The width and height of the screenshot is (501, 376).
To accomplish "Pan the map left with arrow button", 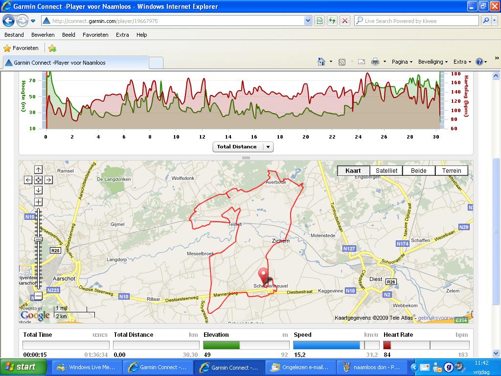I will 28,180.
